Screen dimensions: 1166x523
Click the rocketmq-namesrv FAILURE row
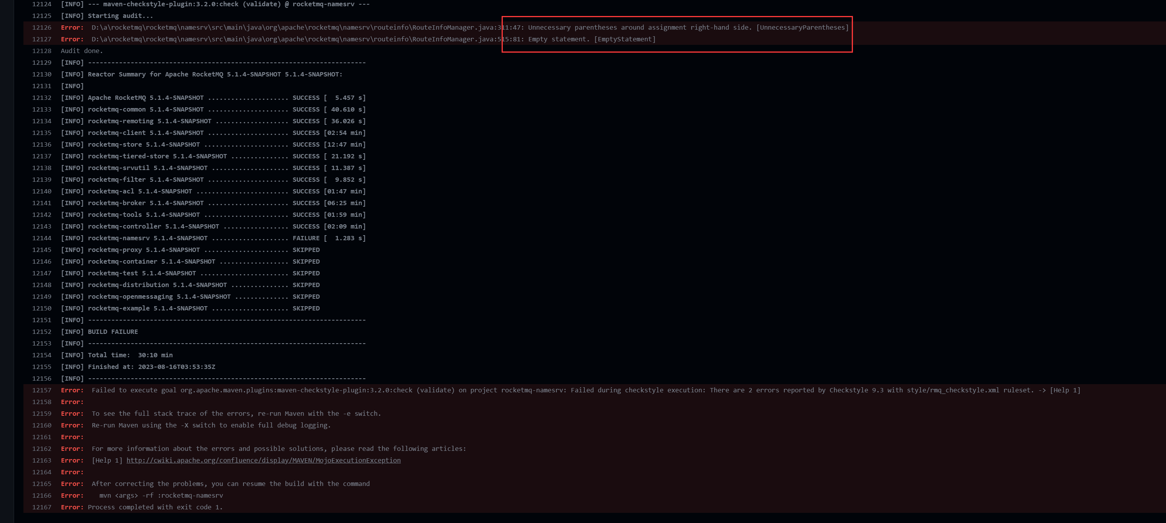point(213,238)
